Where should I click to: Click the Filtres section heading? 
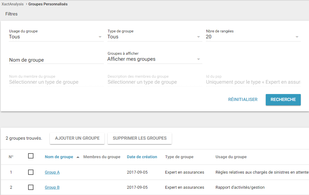11,14
